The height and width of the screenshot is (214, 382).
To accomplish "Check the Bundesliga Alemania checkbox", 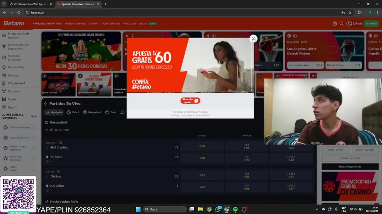I will pyautogui.click(x=33, y=158).
